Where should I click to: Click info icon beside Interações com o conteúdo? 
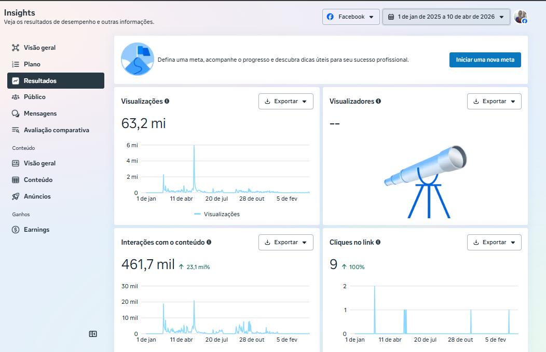[x=209, y=242]
